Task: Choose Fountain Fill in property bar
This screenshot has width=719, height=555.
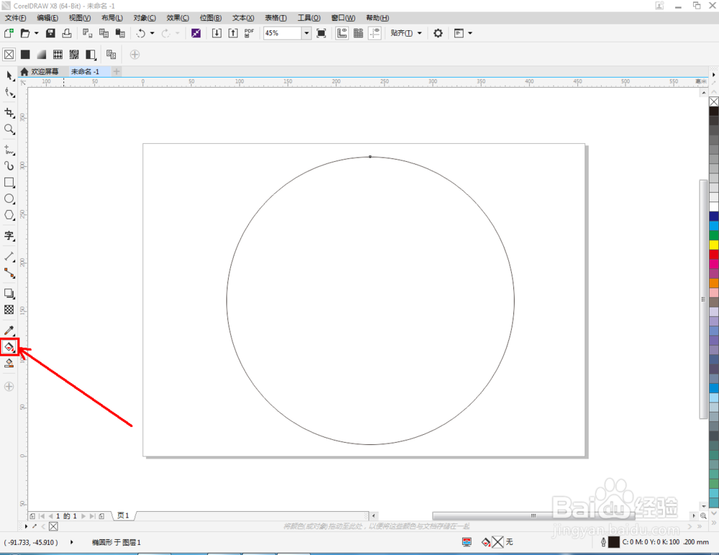Action: coord(41,55)
